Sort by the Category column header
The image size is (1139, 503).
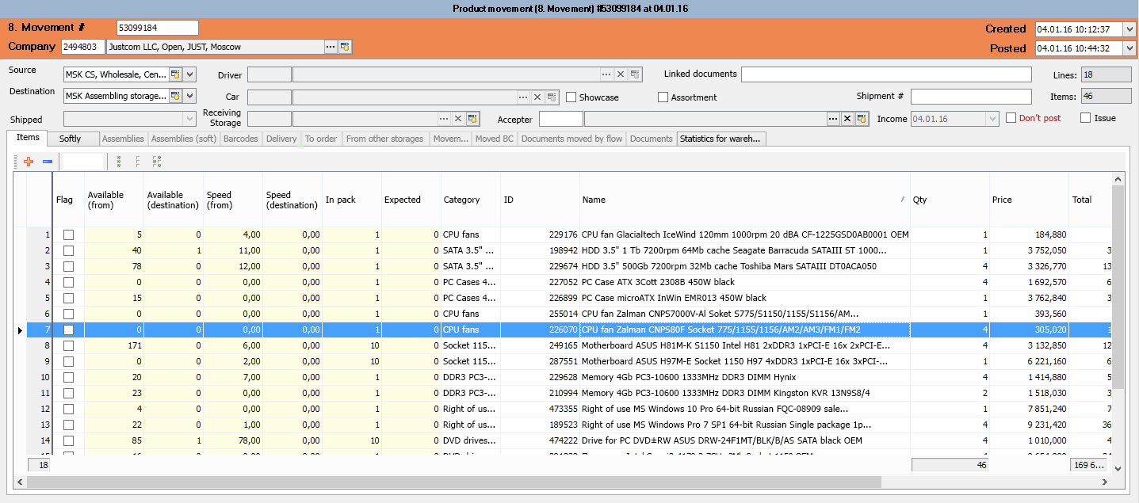[471, 200]
